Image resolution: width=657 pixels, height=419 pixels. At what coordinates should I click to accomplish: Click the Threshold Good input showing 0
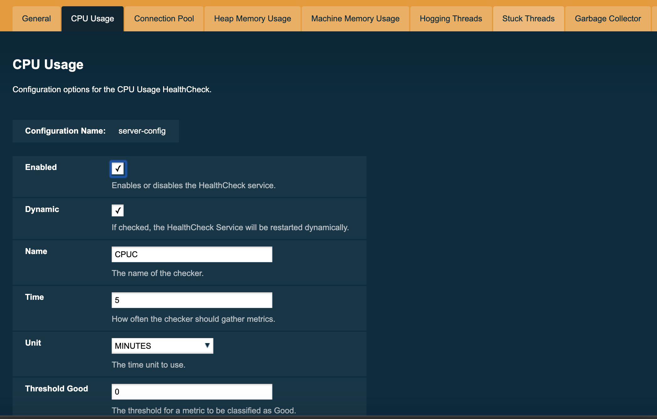pyautogui.click(x=192, y=391)
